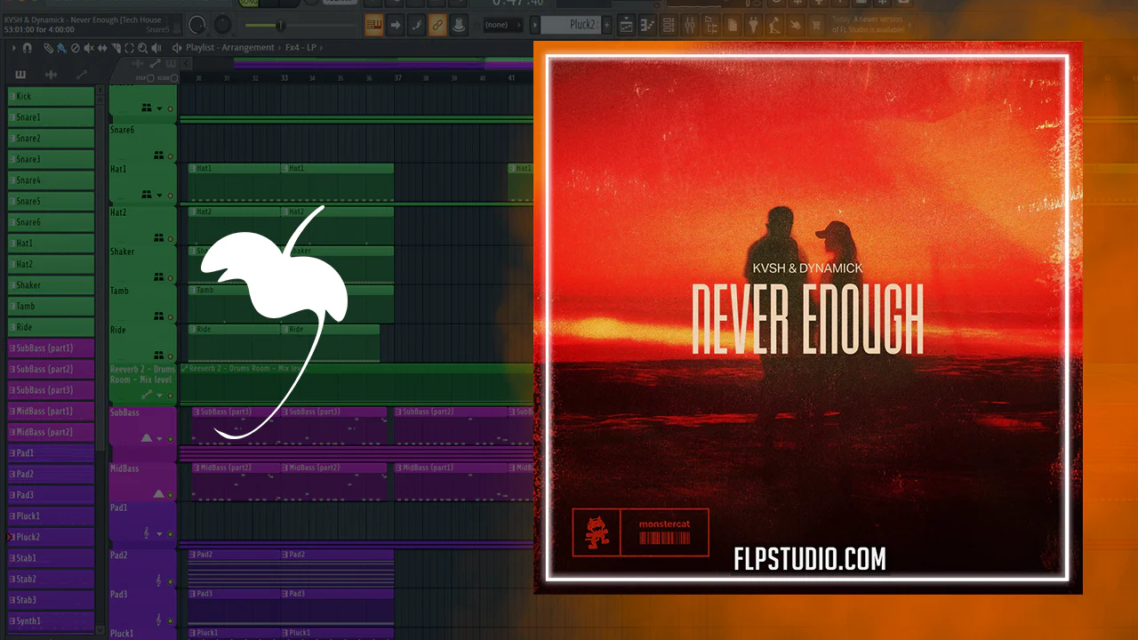
Task: Open the Channel rack toolbar icon
Action: tap(667, 25)
